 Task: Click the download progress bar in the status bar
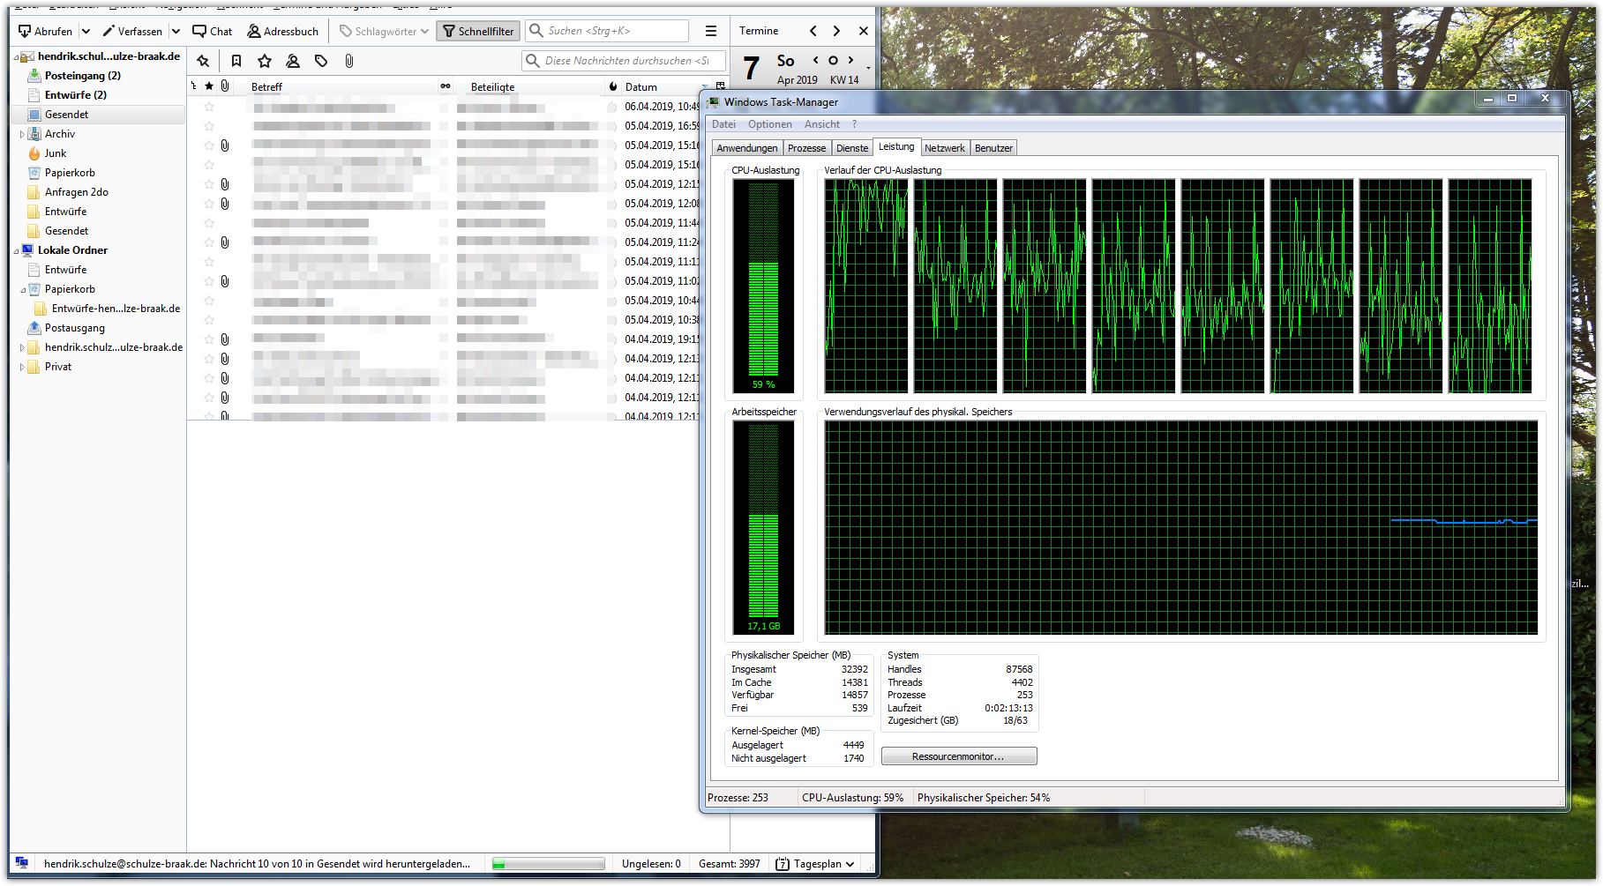548,864
